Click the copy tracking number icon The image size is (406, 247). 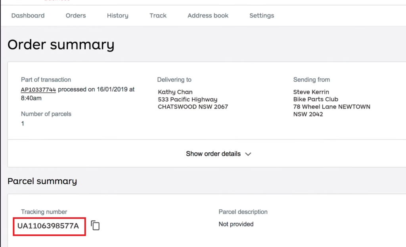tap(95, 226)
